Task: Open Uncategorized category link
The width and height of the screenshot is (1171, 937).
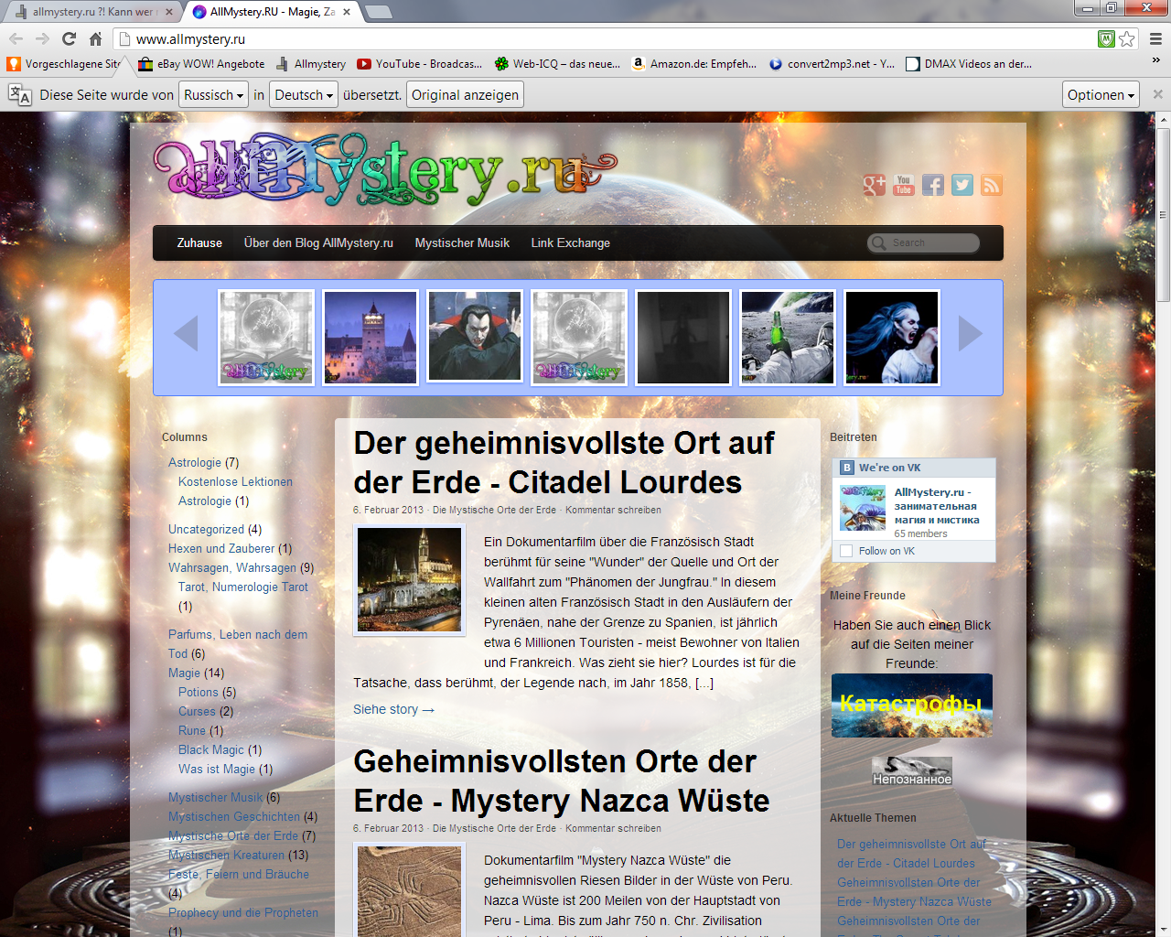Action: [x=206, y=529]
